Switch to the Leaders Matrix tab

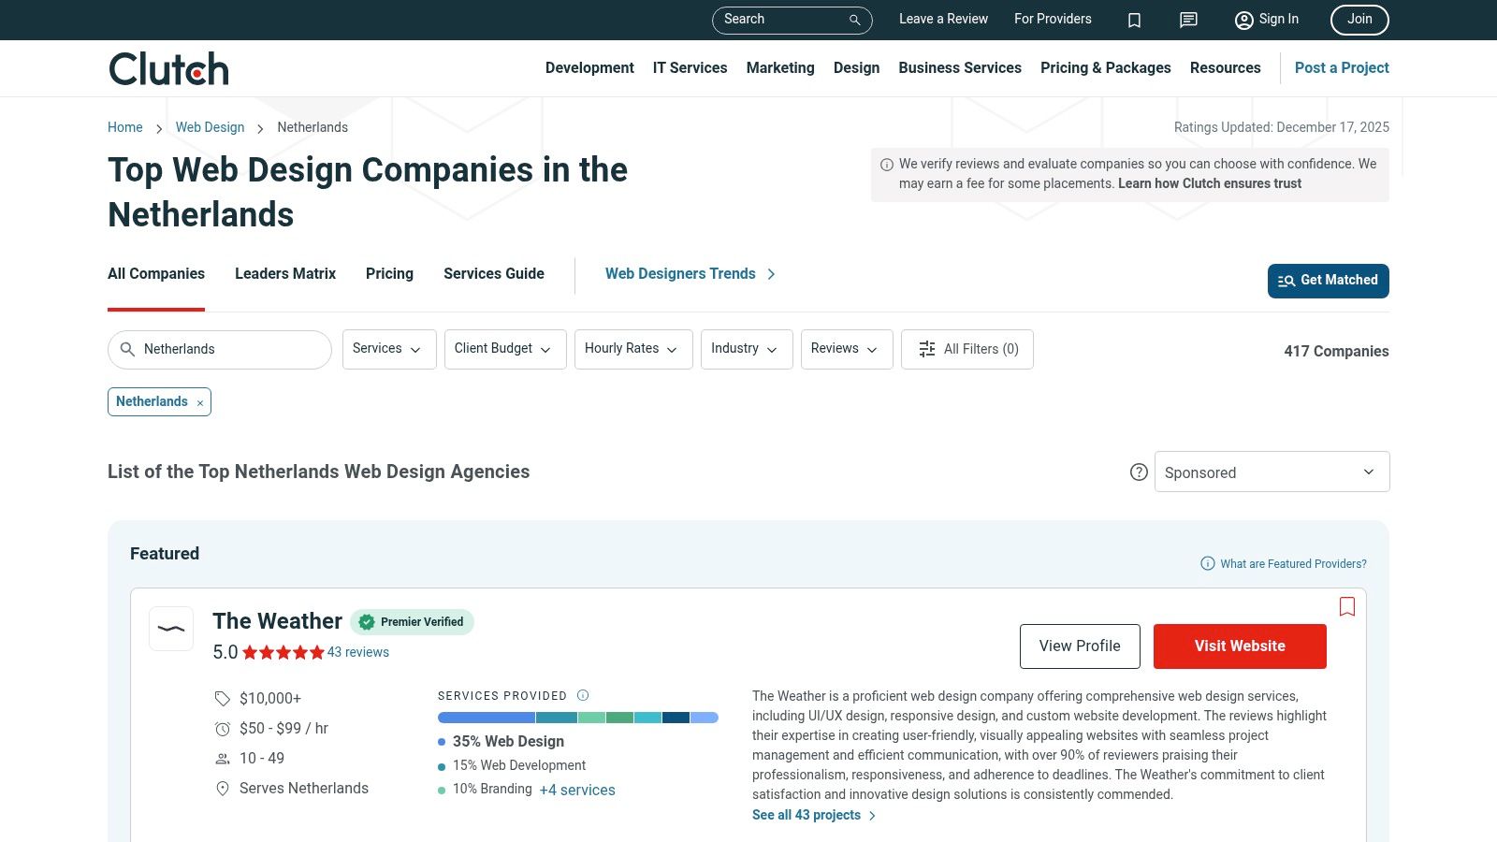click(x=285, y=274)
